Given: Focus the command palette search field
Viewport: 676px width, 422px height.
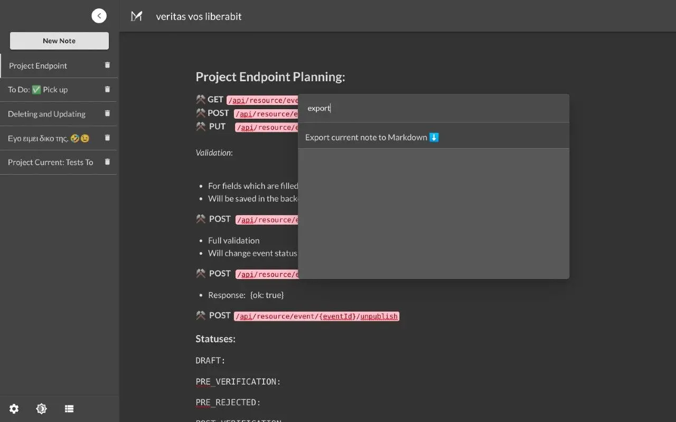Looking at the screenshot, I should point(433,108).
